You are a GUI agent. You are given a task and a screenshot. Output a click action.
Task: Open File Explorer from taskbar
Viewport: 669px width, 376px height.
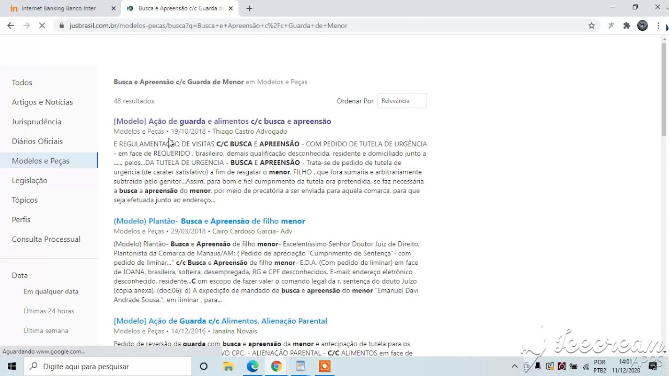click(228, 366)
